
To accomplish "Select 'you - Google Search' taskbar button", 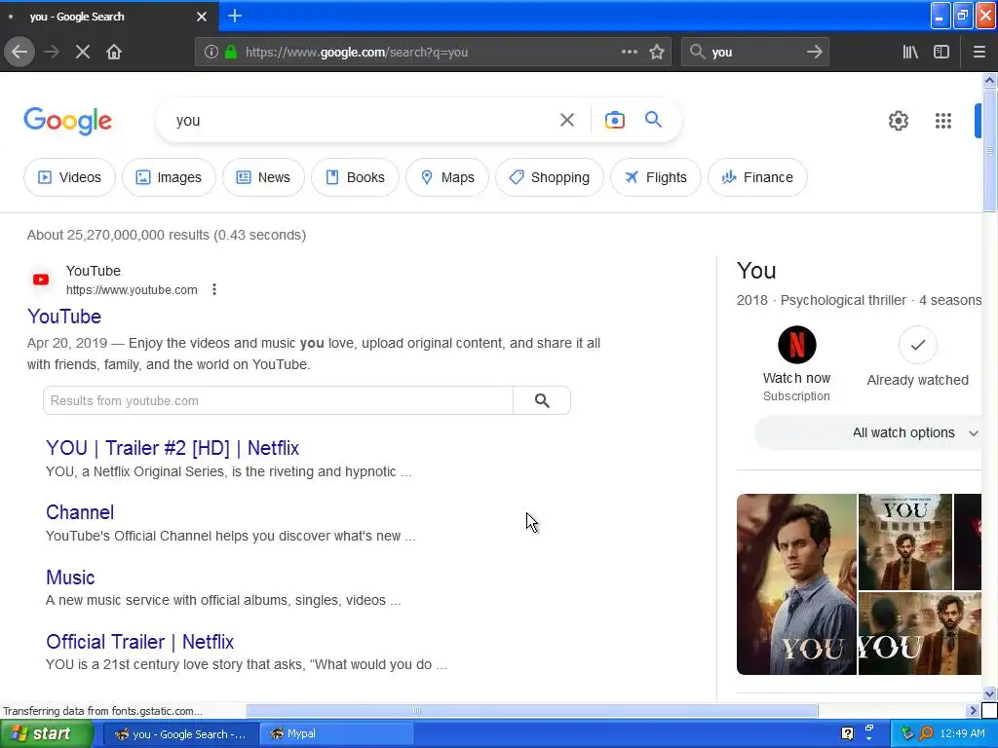I will click(180, 734).
